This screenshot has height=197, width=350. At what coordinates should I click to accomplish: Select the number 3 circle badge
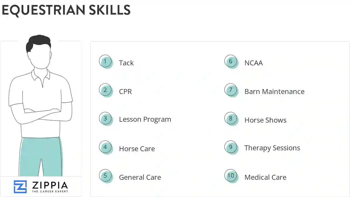click(x=106, y=119)
